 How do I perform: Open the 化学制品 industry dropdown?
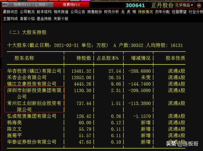click(x=184, y=5)
